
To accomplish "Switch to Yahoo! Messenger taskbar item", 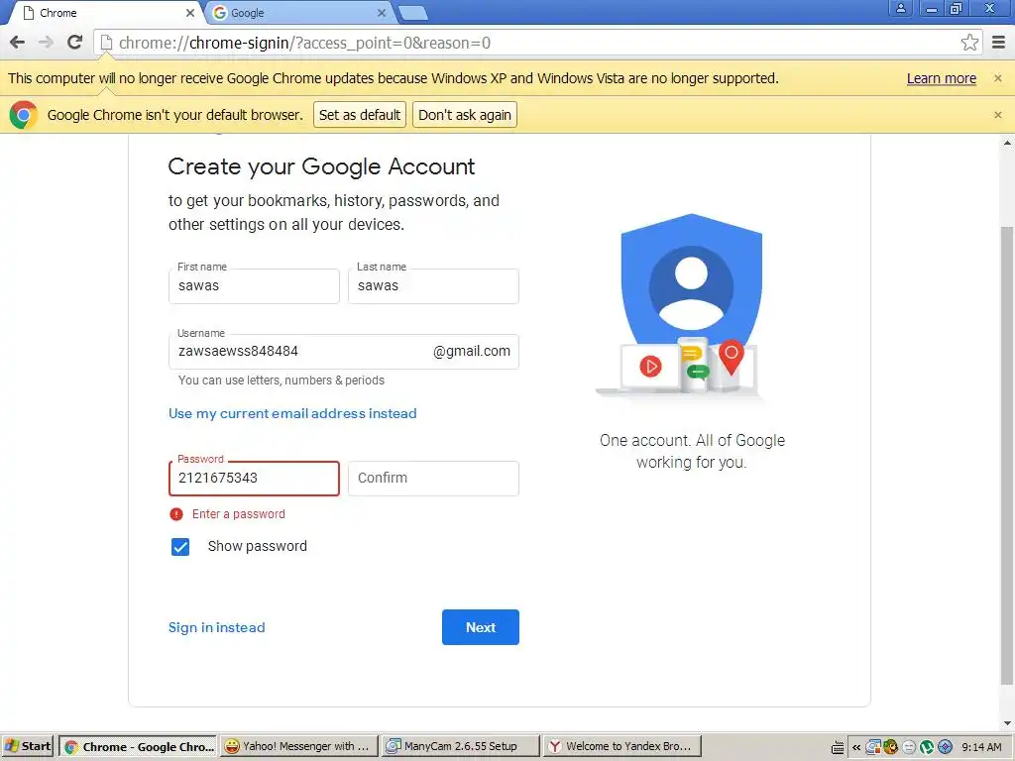I will pyautogui.click(x=297, y=747).
